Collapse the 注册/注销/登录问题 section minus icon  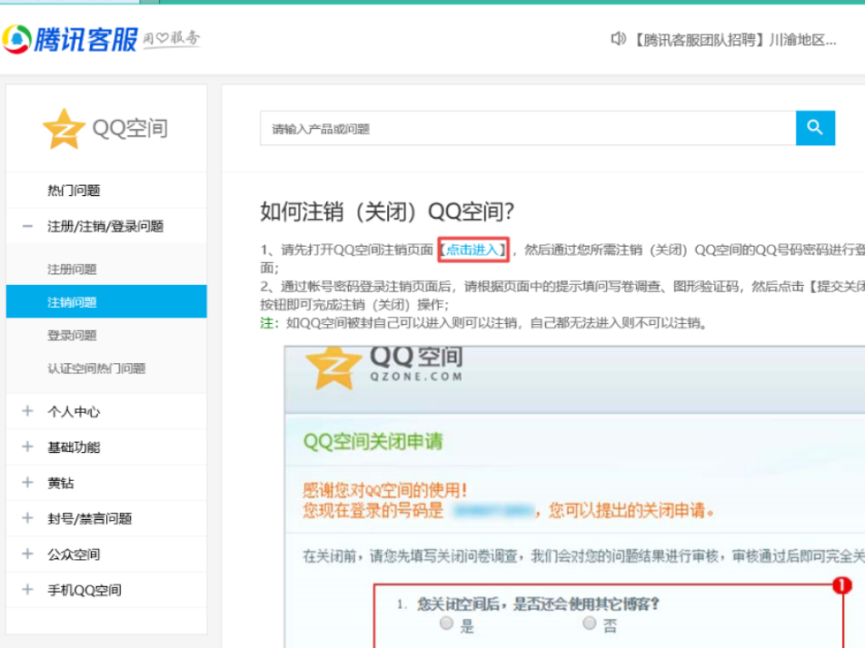click(x=27, y=226)
